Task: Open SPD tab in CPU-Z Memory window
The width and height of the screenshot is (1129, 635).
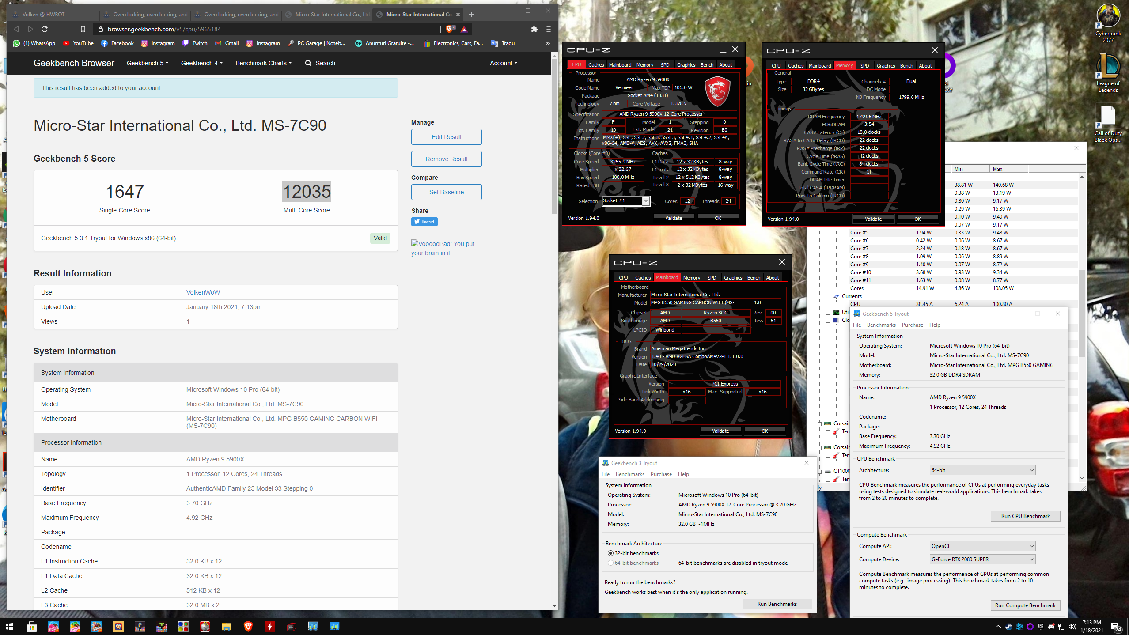Action: (864, 66)
